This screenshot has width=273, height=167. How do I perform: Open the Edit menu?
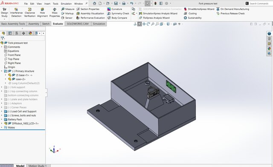point(32,4)
